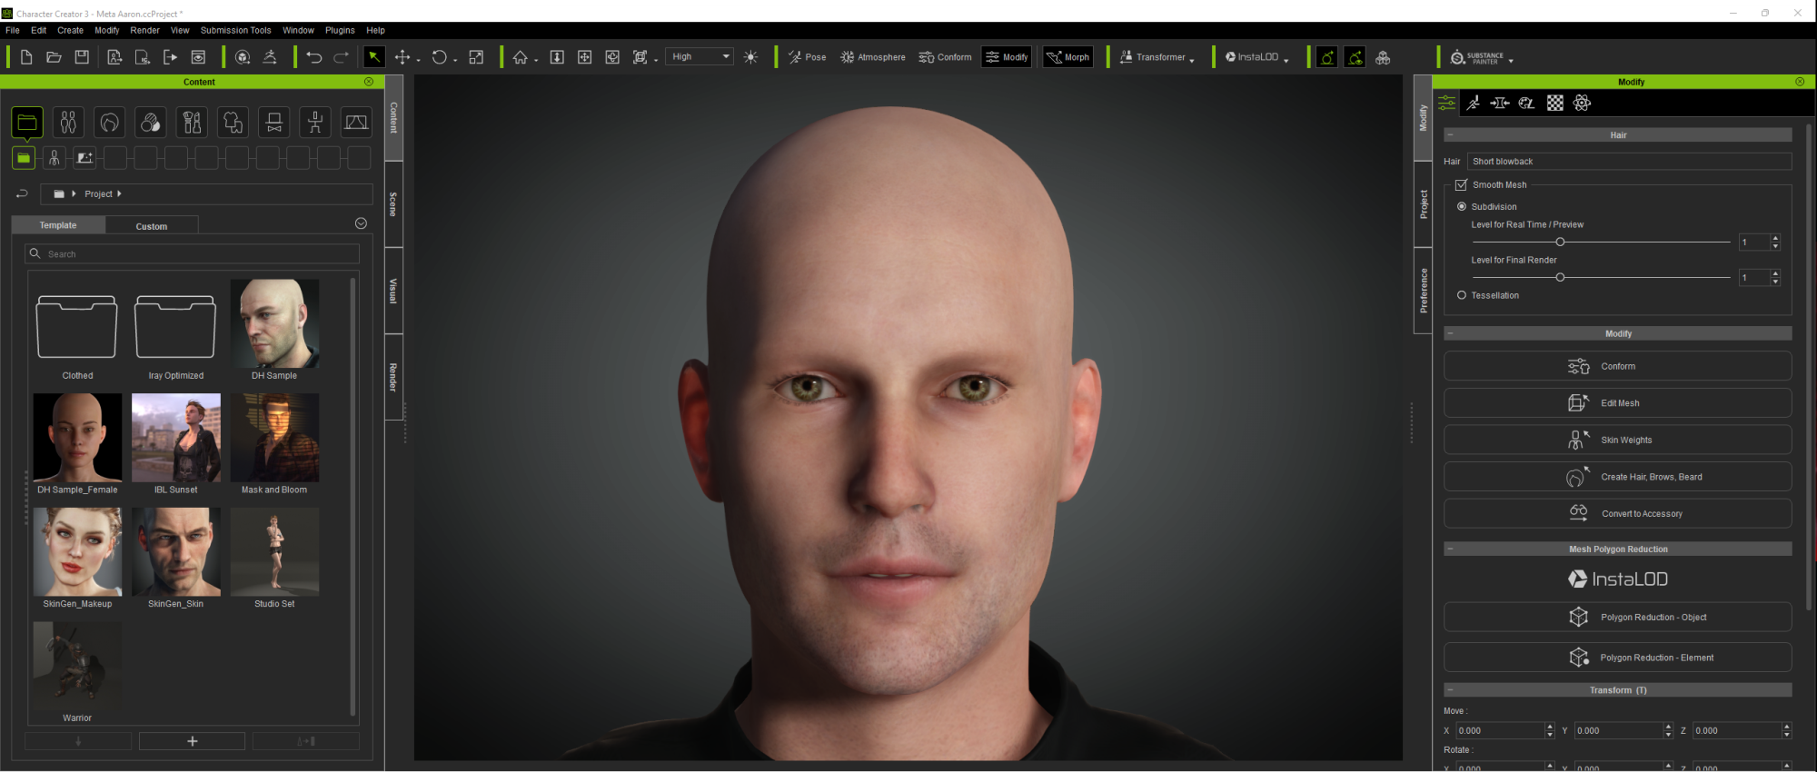
Task: Open the Hair category in Content
Action: coord(110,122)
